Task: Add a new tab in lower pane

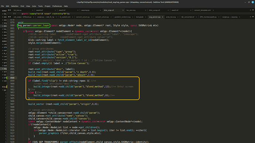Action: tap(251, 17)
